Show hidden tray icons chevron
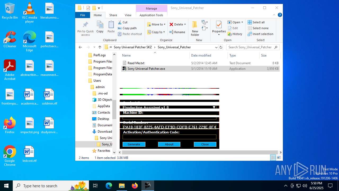The height and width of the screenshot is (191, 339). coord(286,186)
